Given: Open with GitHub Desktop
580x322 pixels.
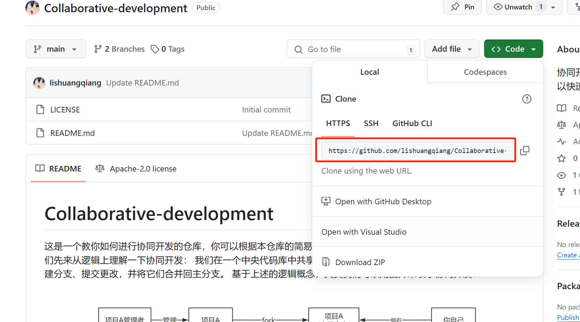Looking at the screenshot, I should (383, 202).
